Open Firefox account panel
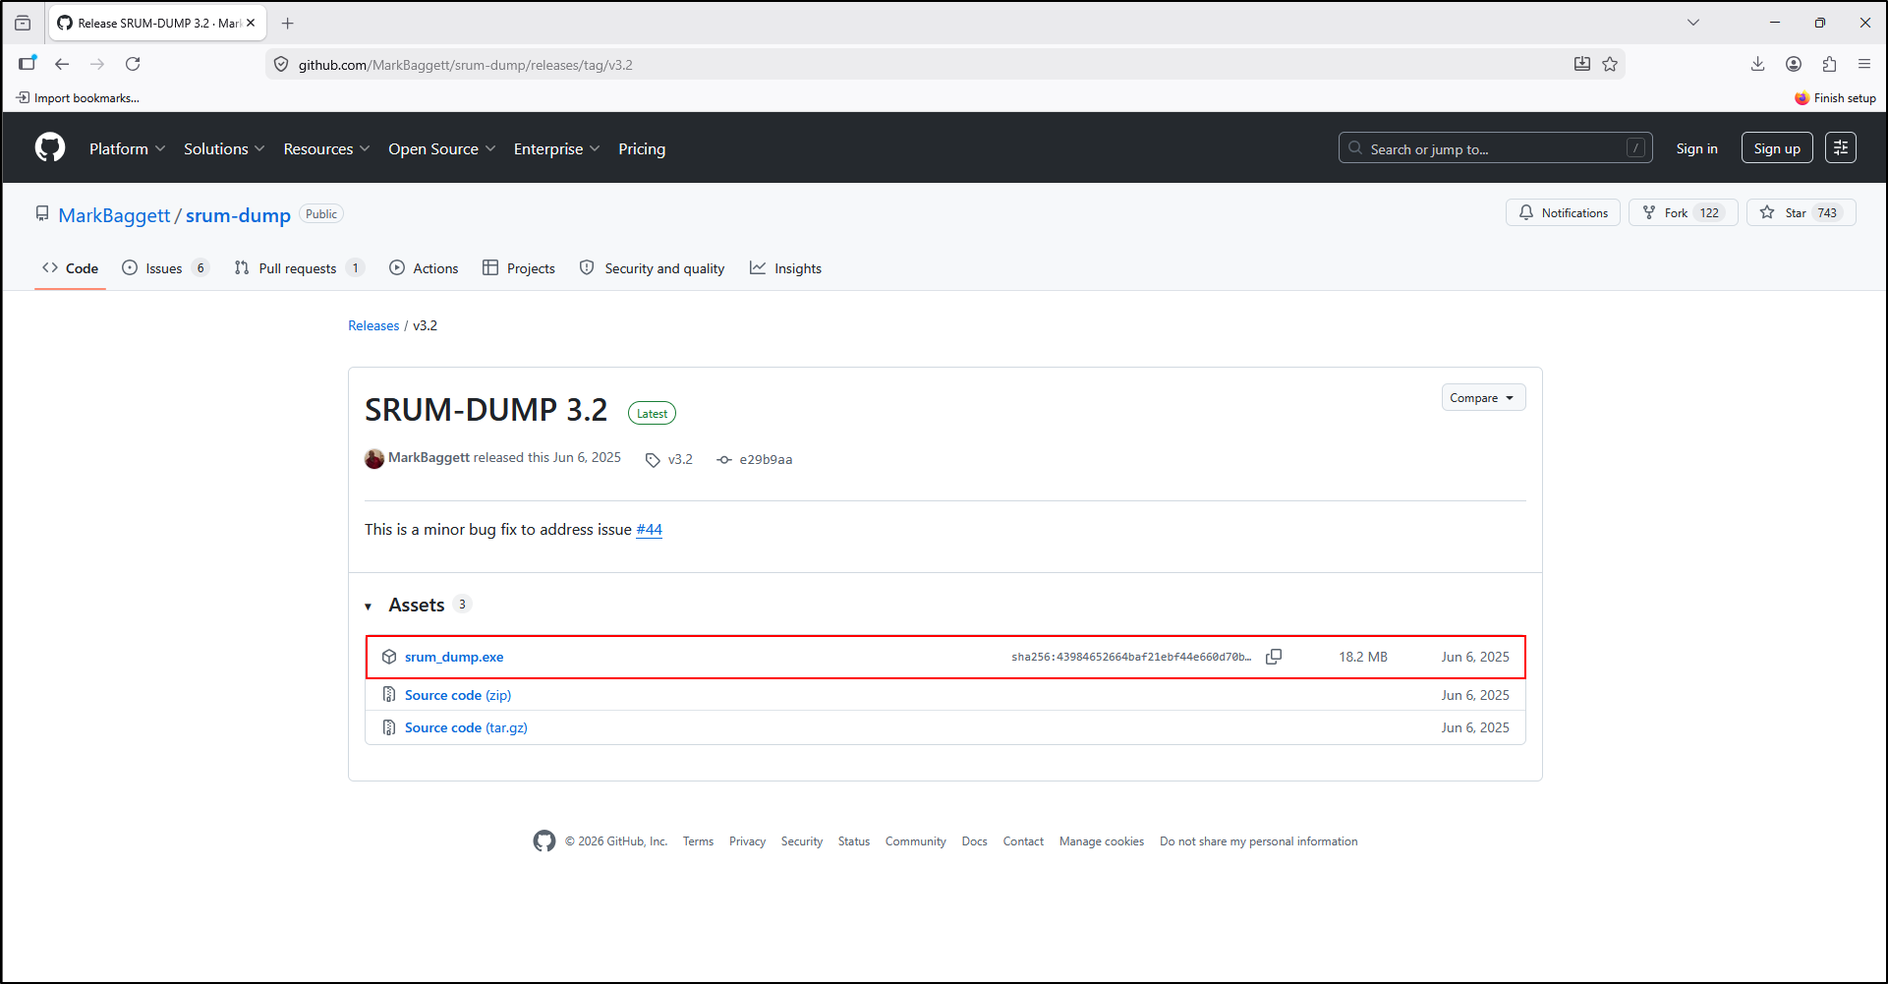The image size is (1888, 984). click(1794, 65)
